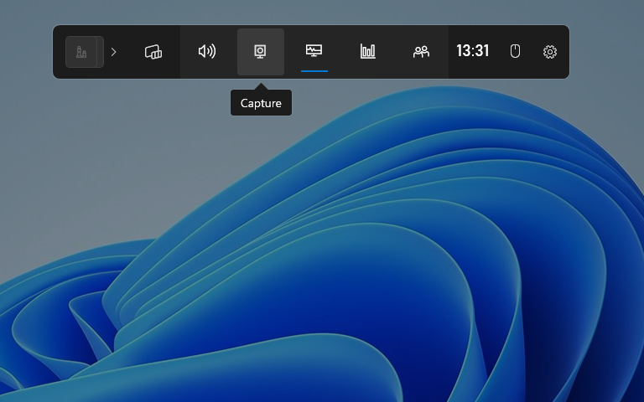Click the Capture widget icon
Viewport: 644px width, 402px height.
[261, 52]
